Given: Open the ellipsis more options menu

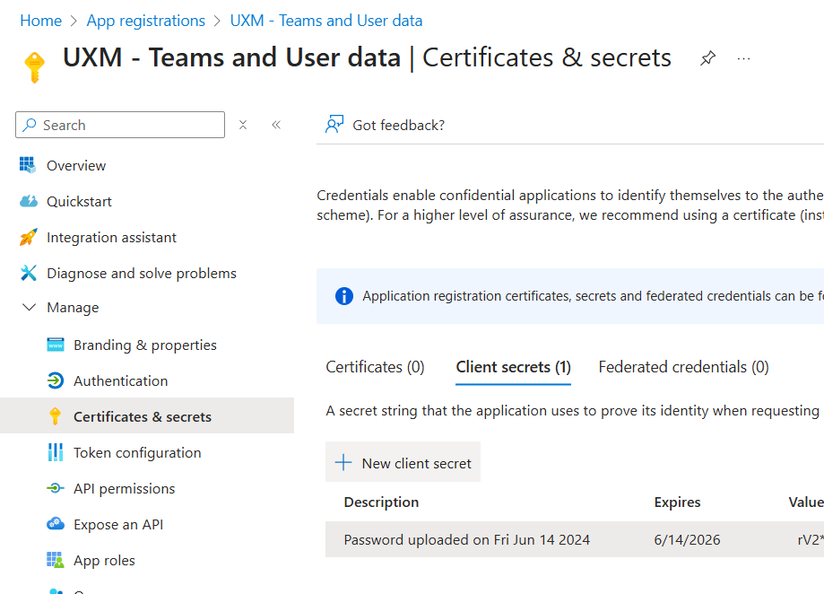Looking at the screenshot, I should 743,58.
